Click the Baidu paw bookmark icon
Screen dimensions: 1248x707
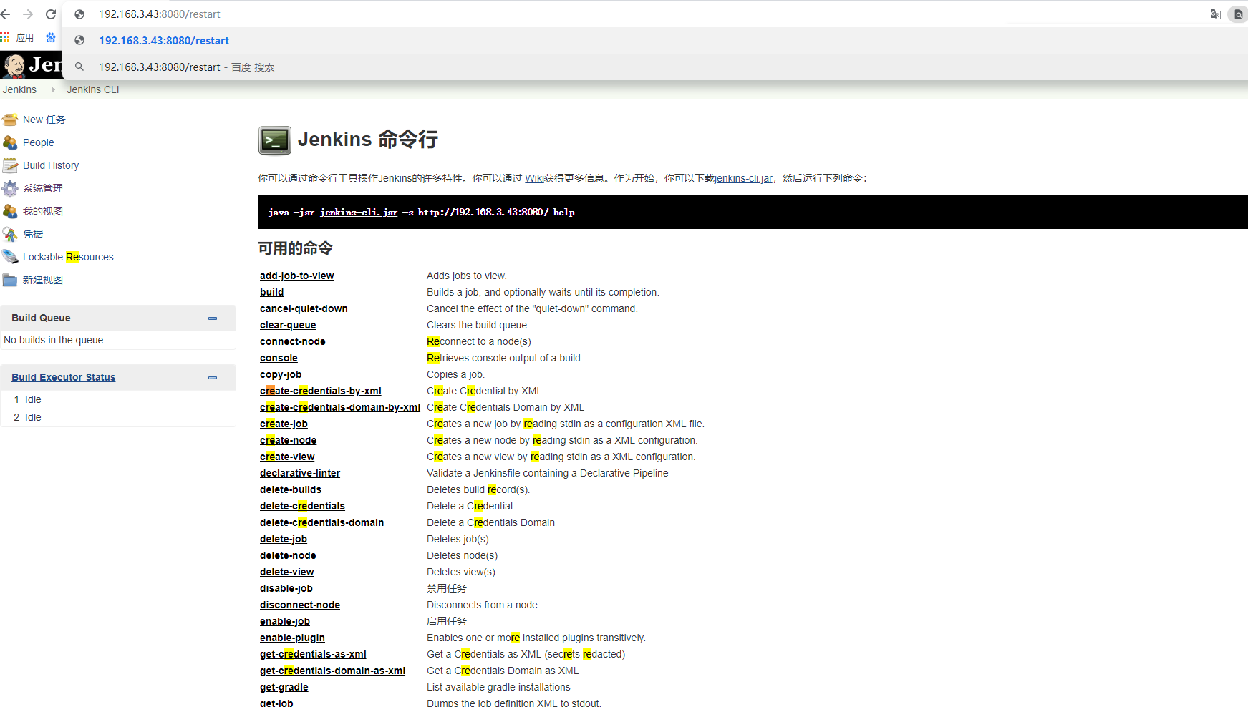(x=51, y=37)
